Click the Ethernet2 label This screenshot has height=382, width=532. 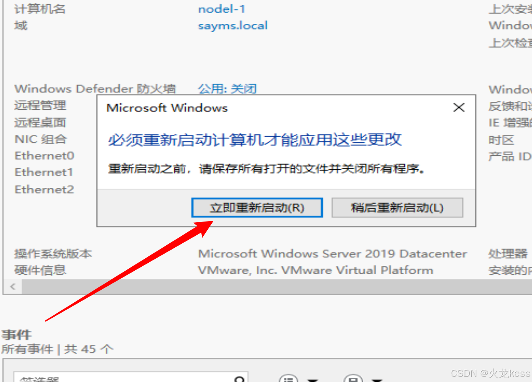(x=44, y=189)
